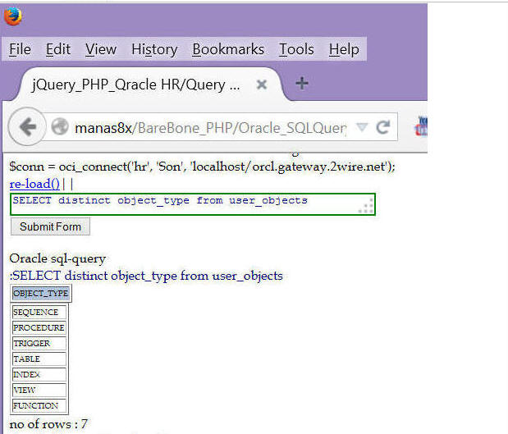Click the Firefox logo icon

(x=13, y=16)
